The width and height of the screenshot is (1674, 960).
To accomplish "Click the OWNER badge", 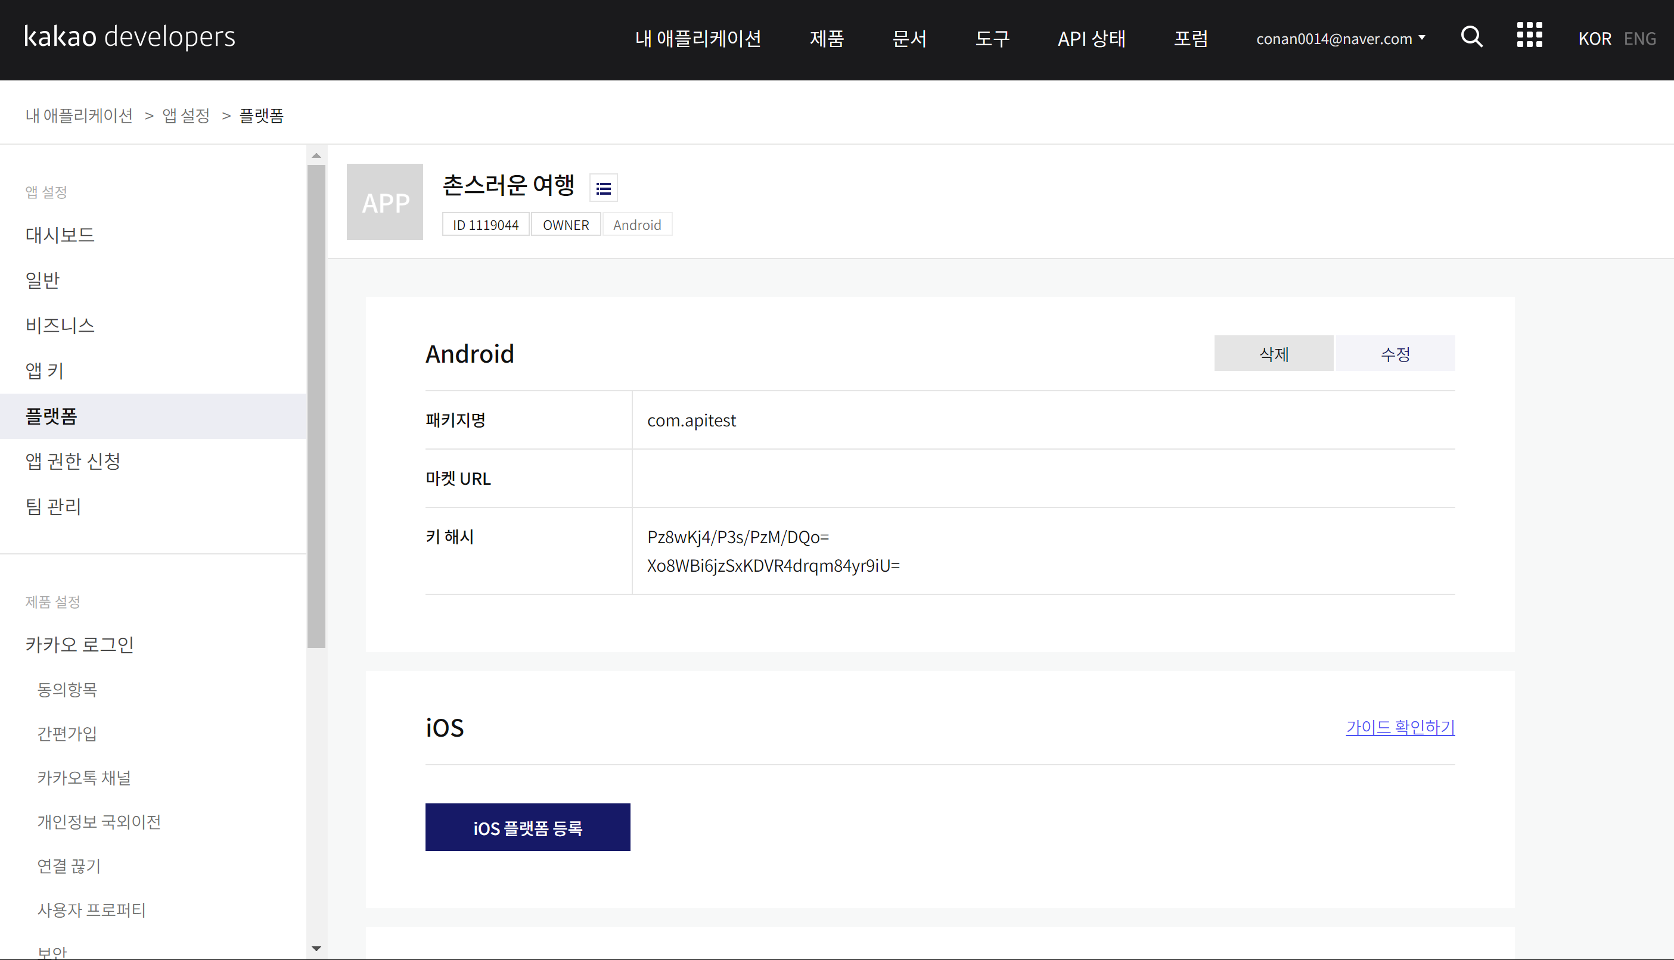I will pos(566,225).
